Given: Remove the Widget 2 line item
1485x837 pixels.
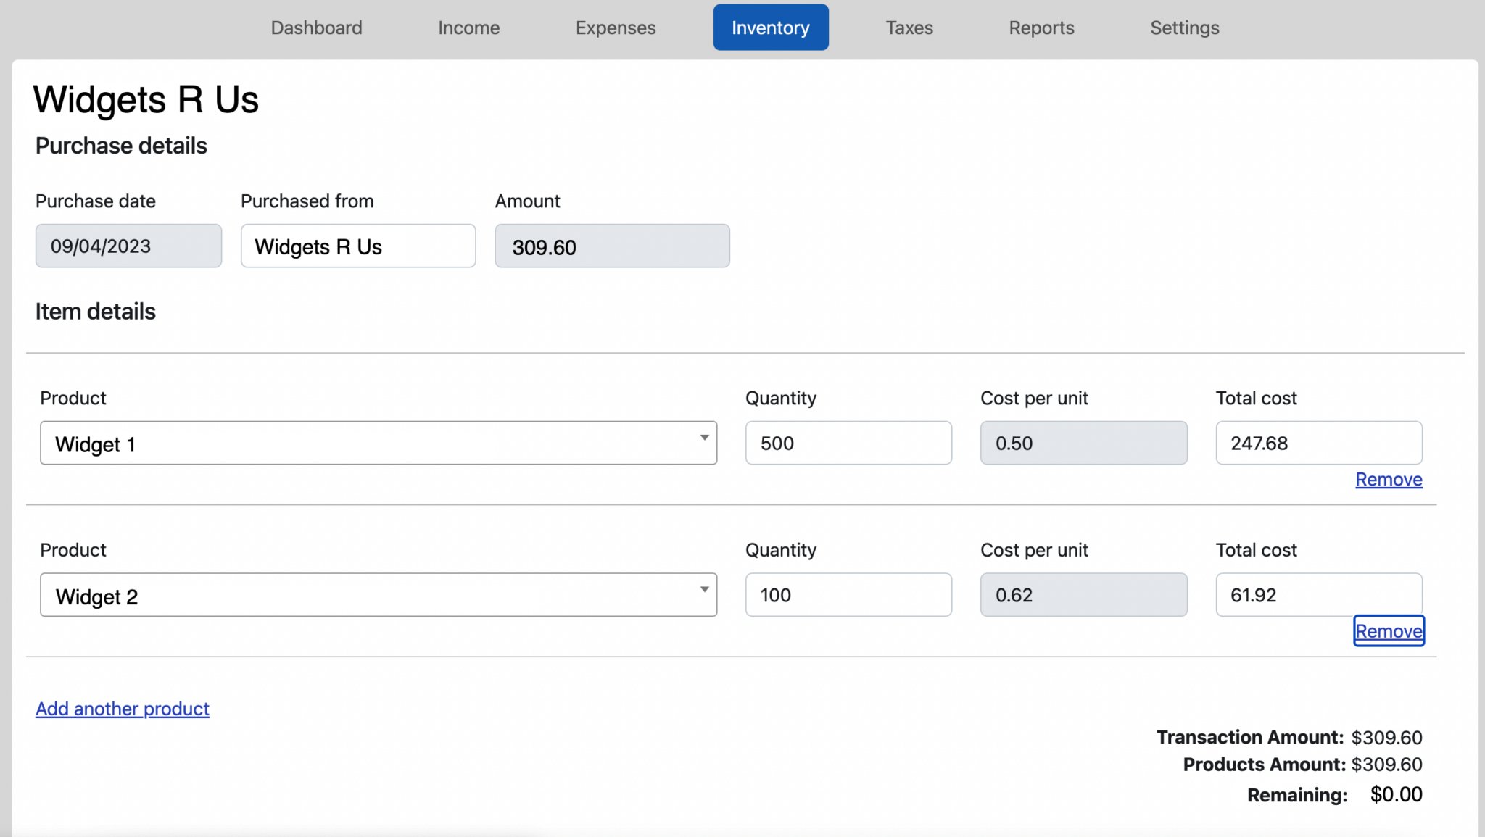Looking at the screenshot, I should (x=1387, y=631).
